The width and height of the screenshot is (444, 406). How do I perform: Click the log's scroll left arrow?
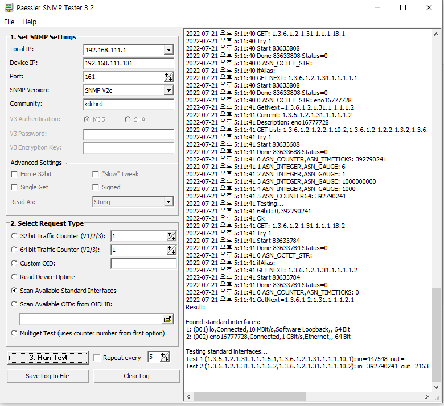[188, 396]
